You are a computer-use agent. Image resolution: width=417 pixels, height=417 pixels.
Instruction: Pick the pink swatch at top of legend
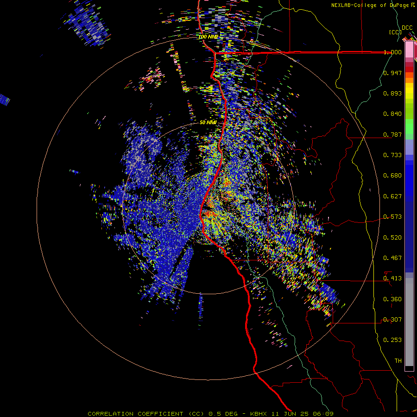point(409,50)
